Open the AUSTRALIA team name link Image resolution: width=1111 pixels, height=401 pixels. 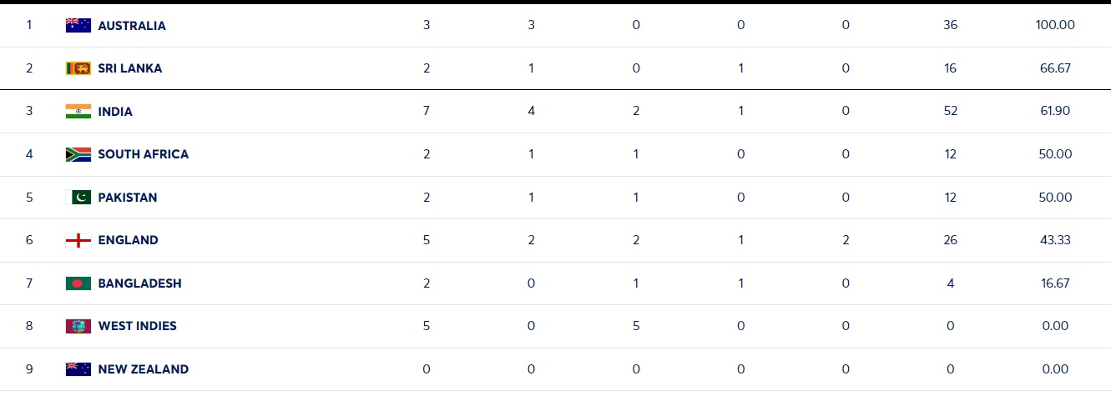[132, 26]
